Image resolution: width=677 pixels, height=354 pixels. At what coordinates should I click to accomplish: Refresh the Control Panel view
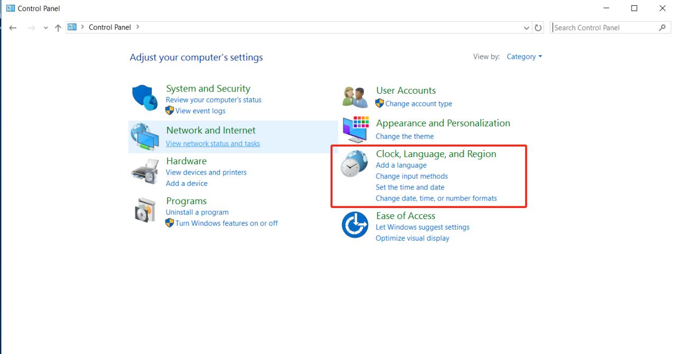click(538, 28)
